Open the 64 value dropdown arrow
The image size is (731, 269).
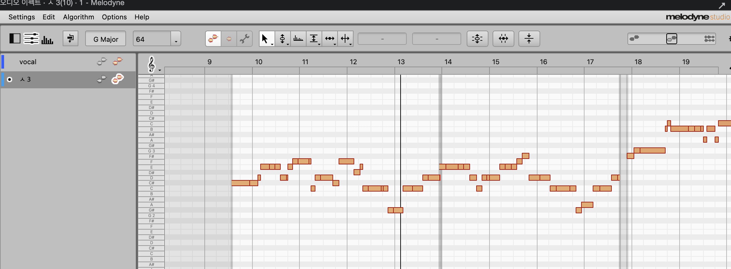pyautogui.click(x=176, y=39)
